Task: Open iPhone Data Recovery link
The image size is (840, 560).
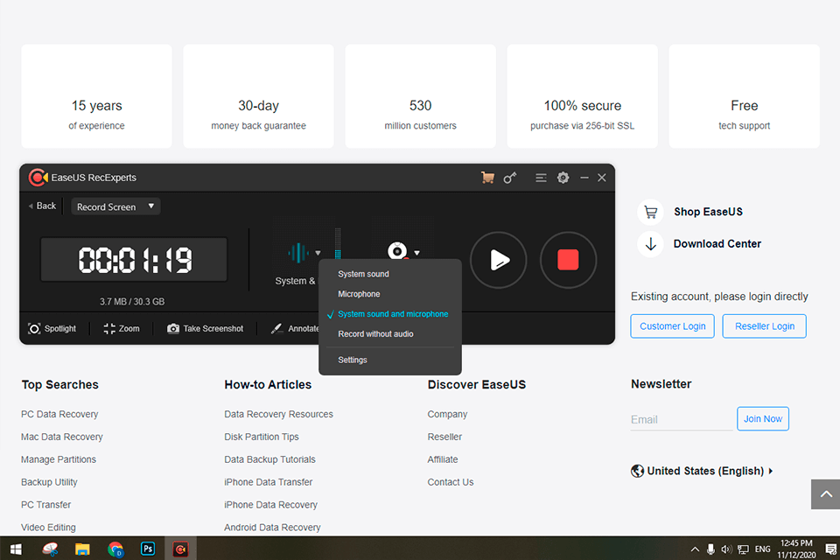Action: pos(270,505)
